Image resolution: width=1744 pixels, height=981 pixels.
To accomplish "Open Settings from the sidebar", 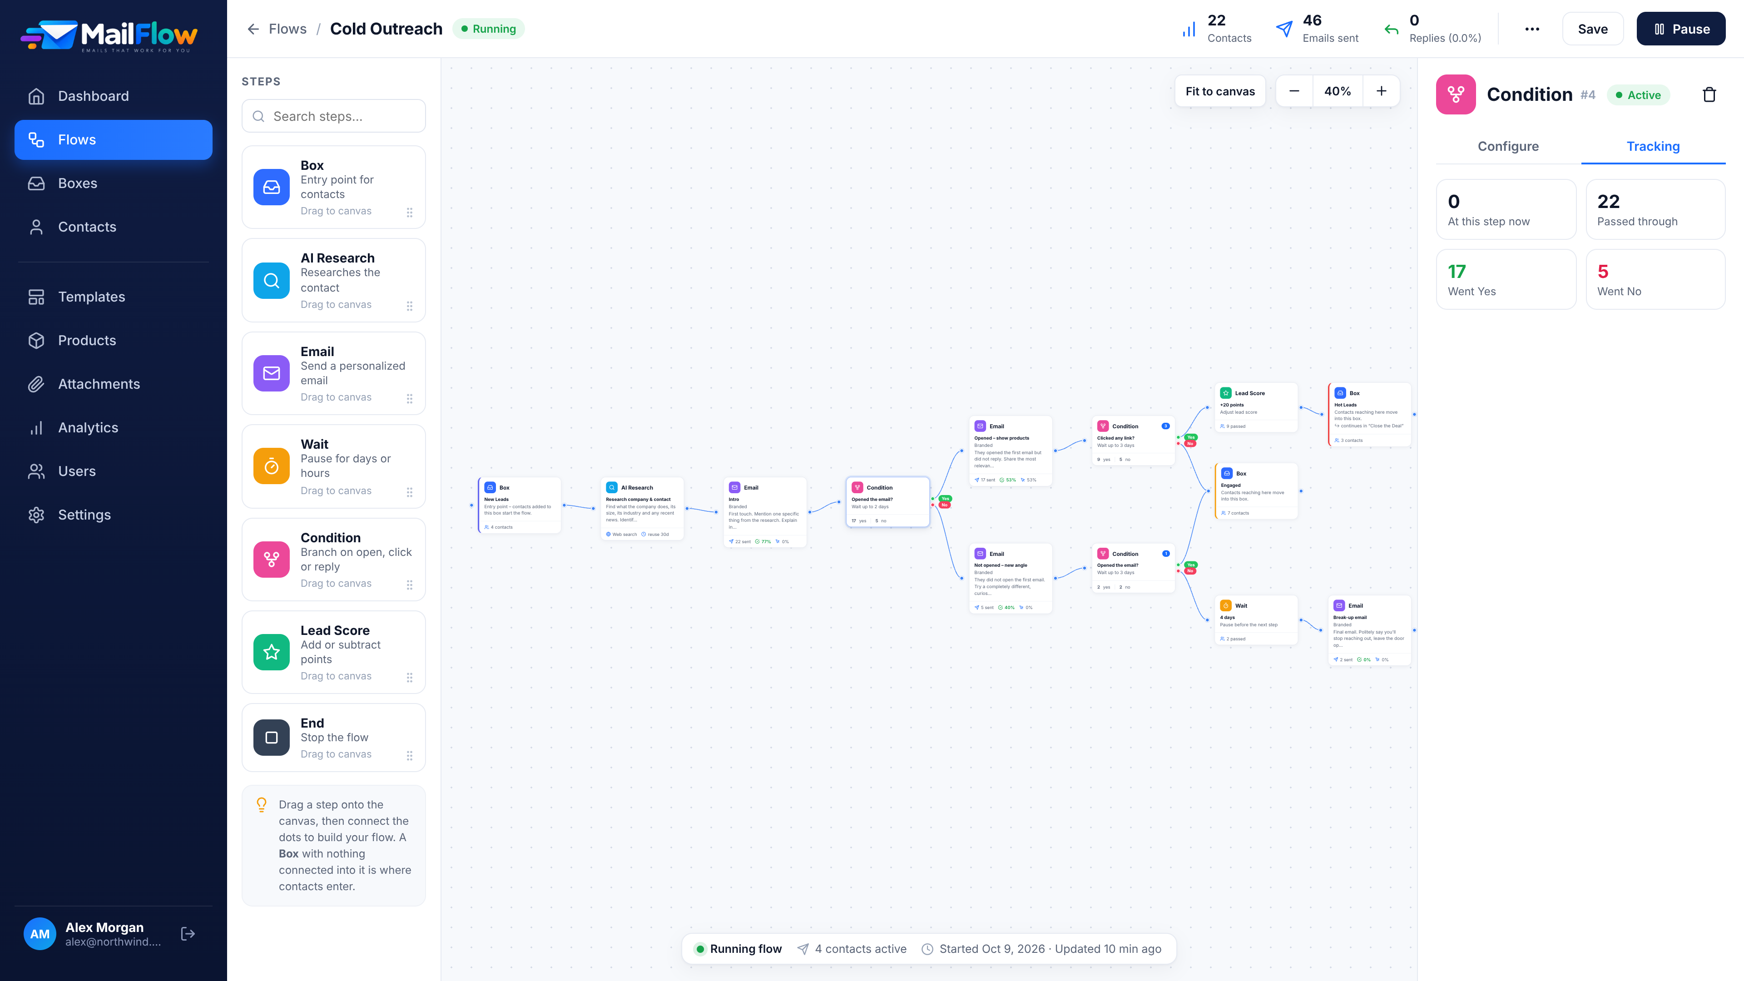I will click(113, 515).
